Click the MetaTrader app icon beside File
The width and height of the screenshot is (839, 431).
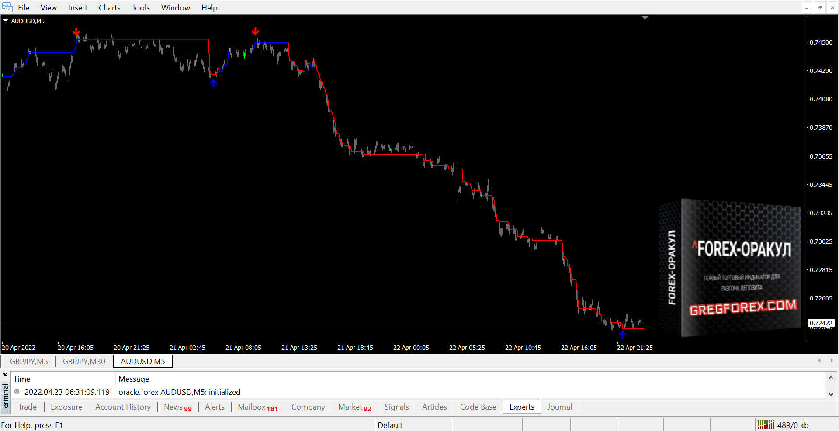pyautogui.click(x=7, y=7)
